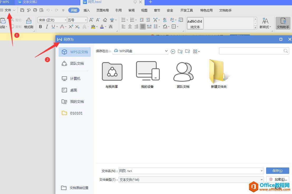Click the paragraph shading bucket icon
Viewport: 292px width, 194px height.
165,27
